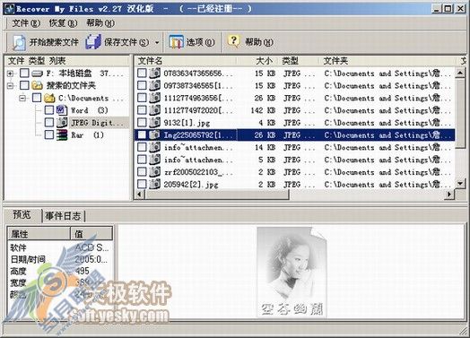Select file zrf2005022103_...
Image resolution: width=470 pixels, height=338 pixels.
pyautogui.click(x=198, y=172)
